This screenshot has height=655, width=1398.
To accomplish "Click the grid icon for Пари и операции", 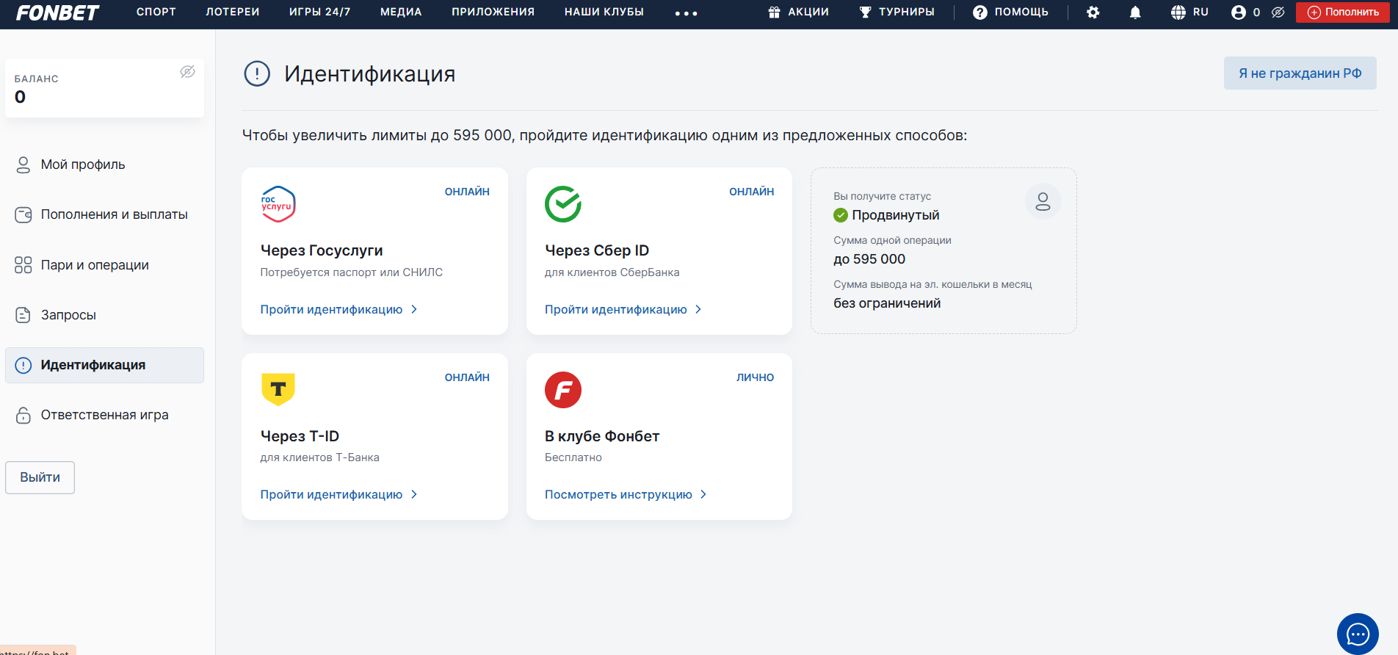I will (x=23, y=265).
